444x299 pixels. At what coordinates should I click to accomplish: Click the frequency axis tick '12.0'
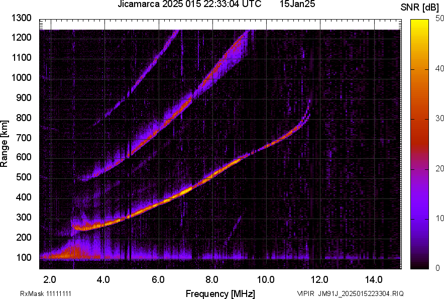click(x=319, y=280)
